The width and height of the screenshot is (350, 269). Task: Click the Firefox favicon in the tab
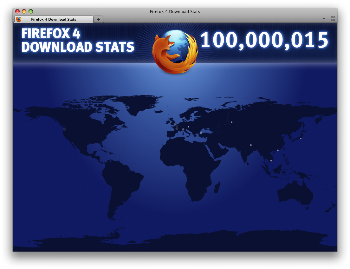(19, 19)
